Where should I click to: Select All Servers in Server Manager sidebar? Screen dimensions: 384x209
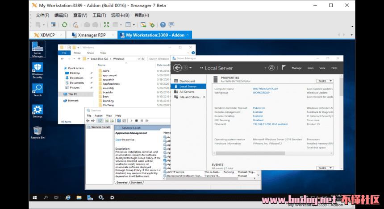(x=187, y=92)
